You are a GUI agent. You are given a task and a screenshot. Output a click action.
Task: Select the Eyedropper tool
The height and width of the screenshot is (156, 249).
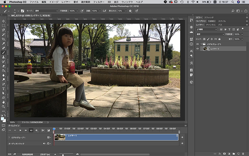coord(3,43)
